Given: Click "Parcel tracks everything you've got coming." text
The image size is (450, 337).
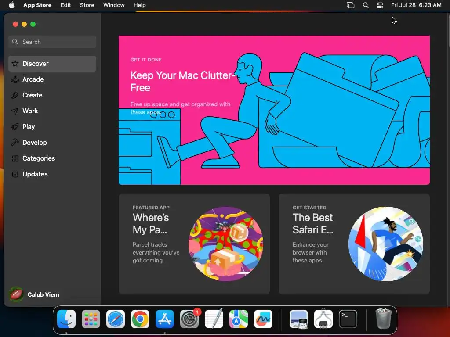Looking at the screenshot, I should (156, 252).
